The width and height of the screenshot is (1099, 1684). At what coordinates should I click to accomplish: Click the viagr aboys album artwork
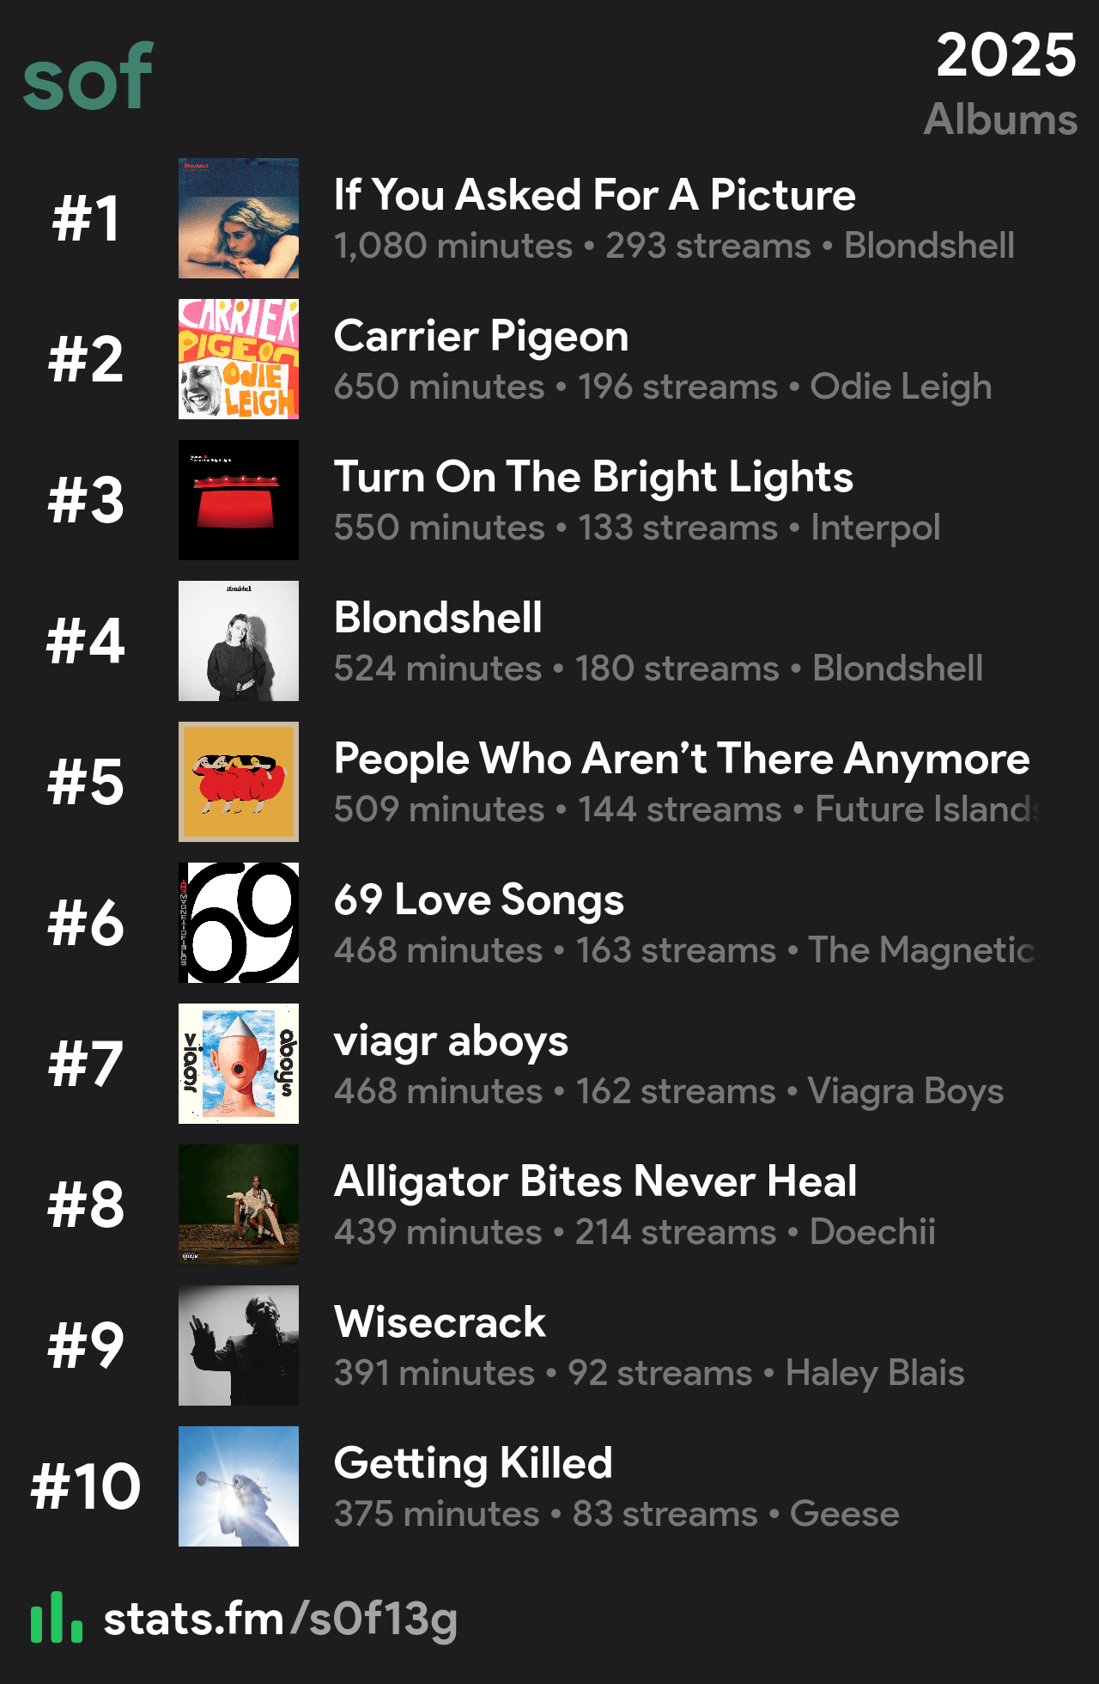239,1064
